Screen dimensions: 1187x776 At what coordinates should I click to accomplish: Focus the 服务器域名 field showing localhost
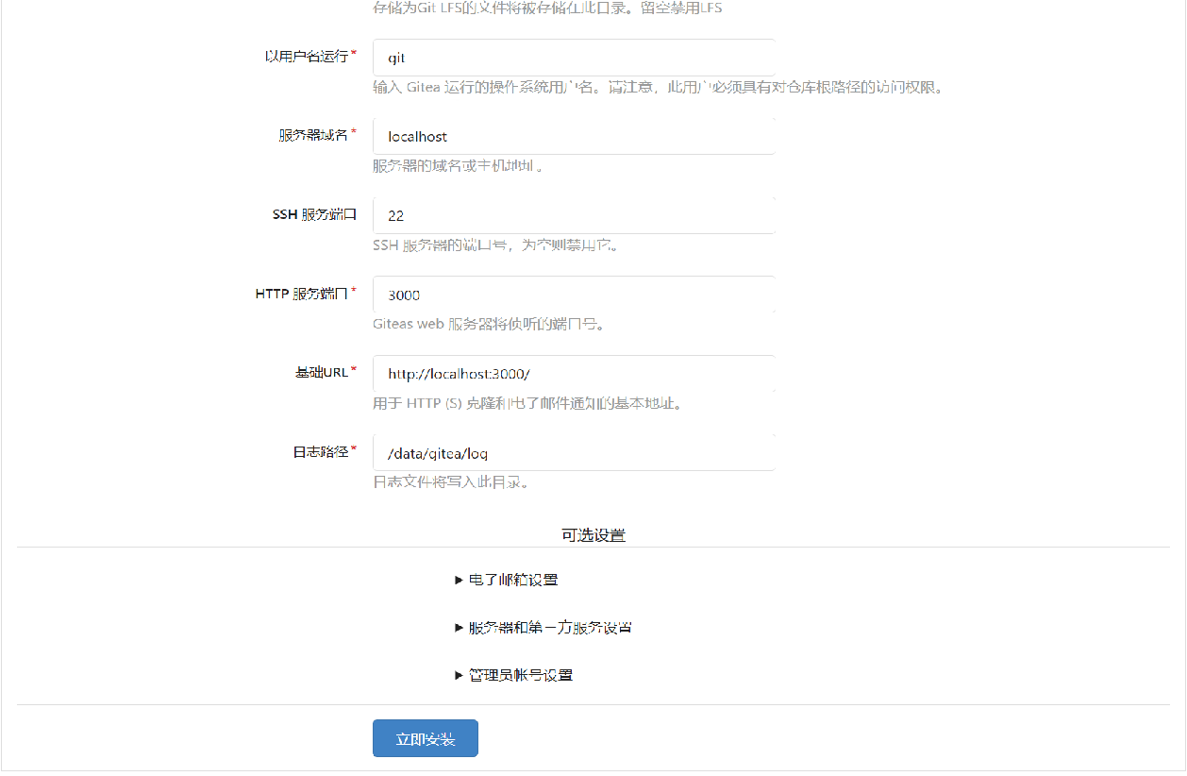click(574, 137)
